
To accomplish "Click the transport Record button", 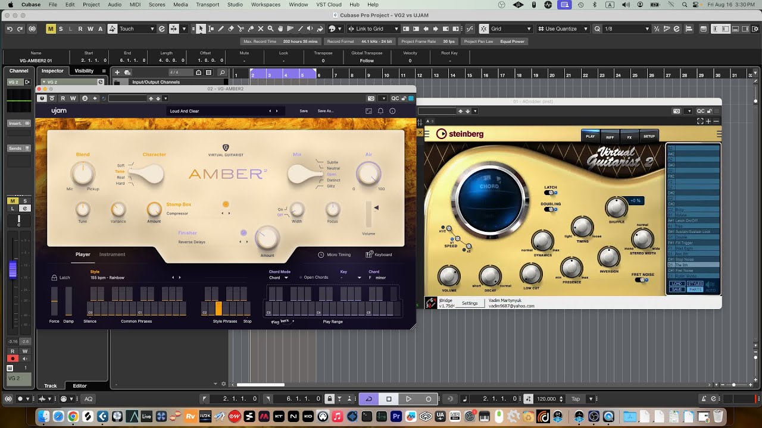I will (428, 399).
